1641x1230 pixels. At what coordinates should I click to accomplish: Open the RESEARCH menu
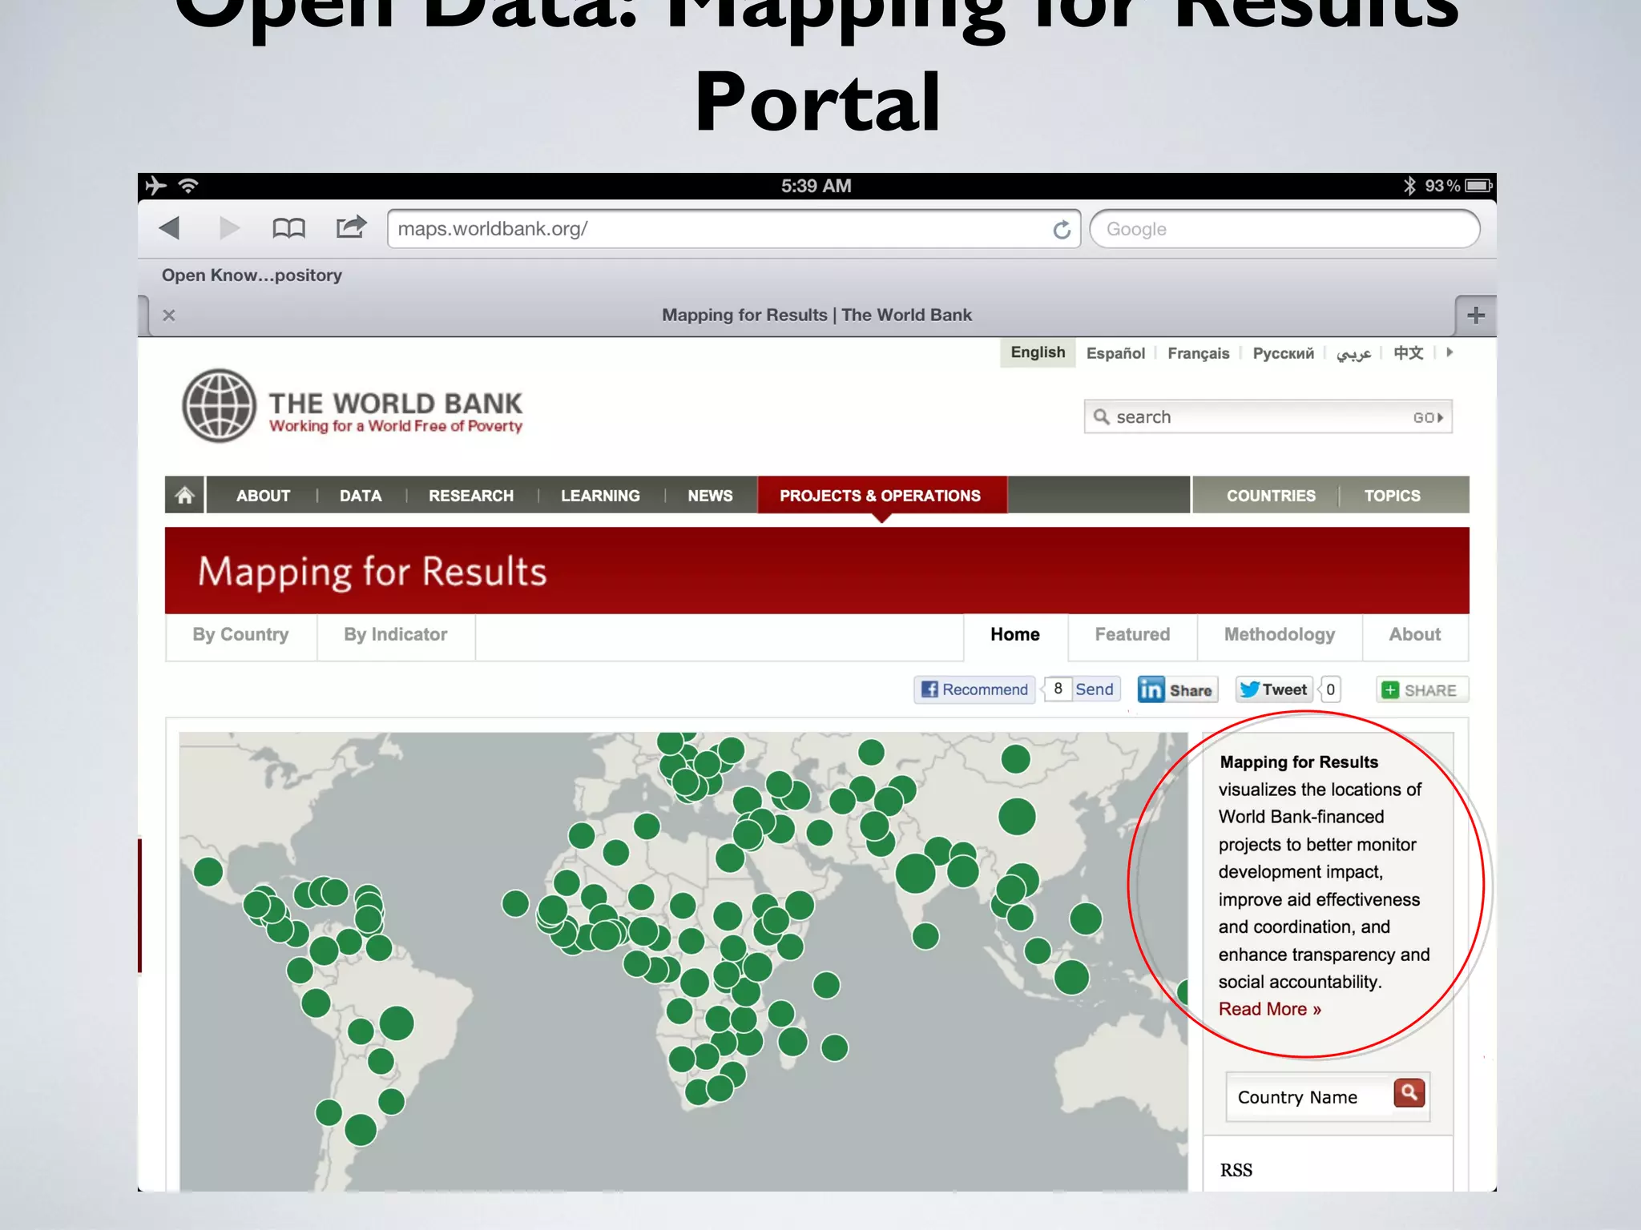click(x=471, y=496)
